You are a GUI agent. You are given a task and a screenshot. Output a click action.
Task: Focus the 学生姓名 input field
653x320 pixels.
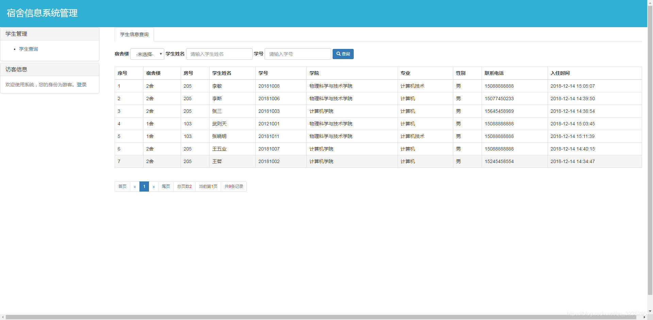[219, 54]
